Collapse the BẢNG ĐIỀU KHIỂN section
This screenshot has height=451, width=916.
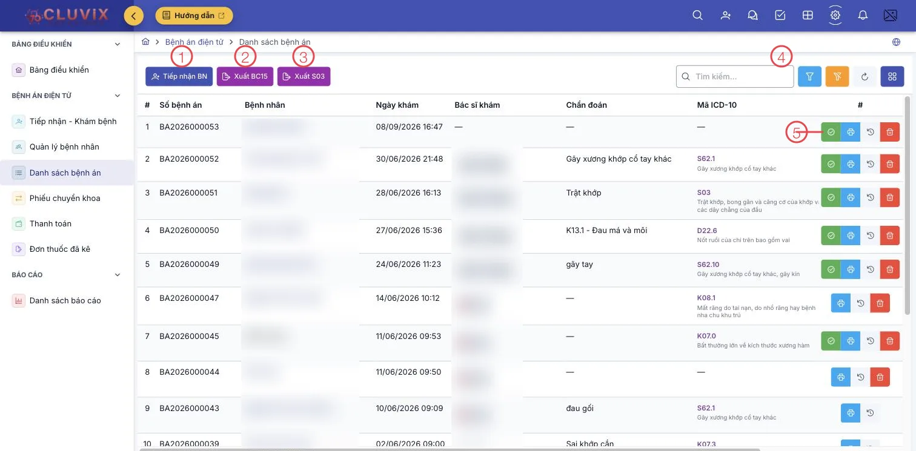[118, 44]
